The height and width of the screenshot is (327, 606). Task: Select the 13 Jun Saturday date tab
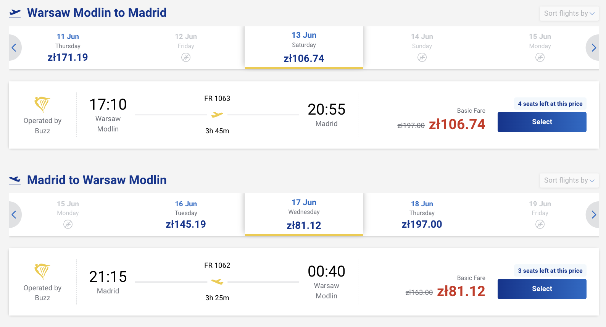(x=304, y=48)
